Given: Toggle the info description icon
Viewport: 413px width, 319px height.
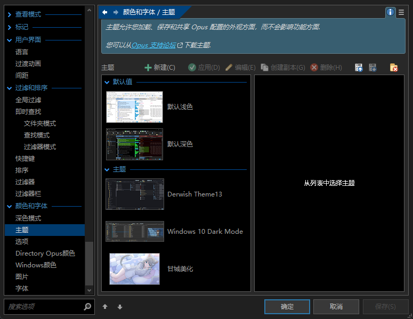Looking at the screenshot, I should pos(391,12).
